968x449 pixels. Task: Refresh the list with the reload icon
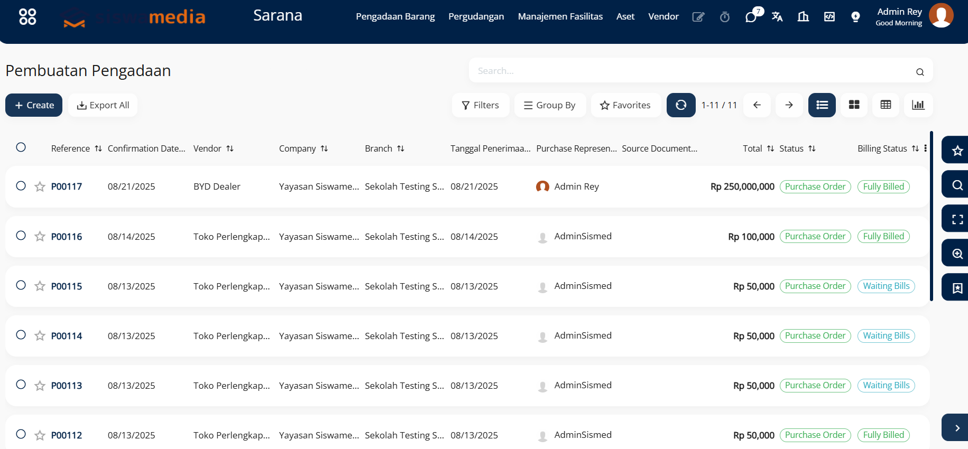[x=681, y=105]
